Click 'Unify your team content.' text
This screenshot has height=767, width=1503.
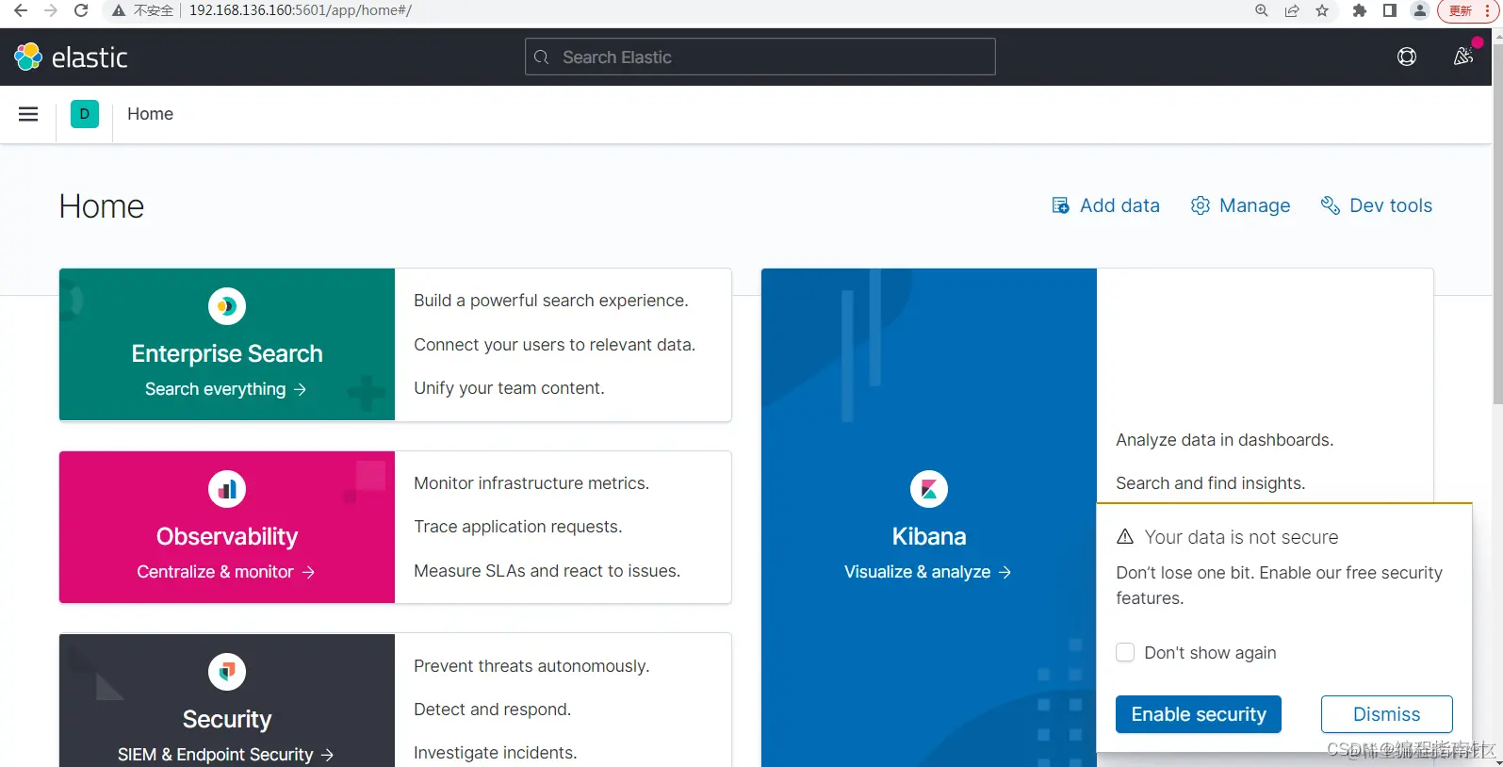click(x=509, y=388)
